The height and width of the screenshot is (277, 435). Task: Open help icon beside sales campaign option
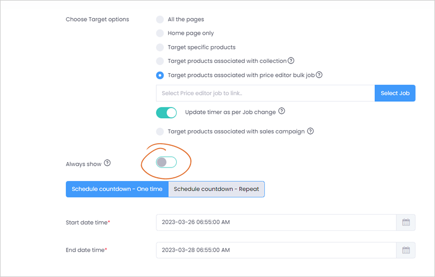tap(310, 131)
